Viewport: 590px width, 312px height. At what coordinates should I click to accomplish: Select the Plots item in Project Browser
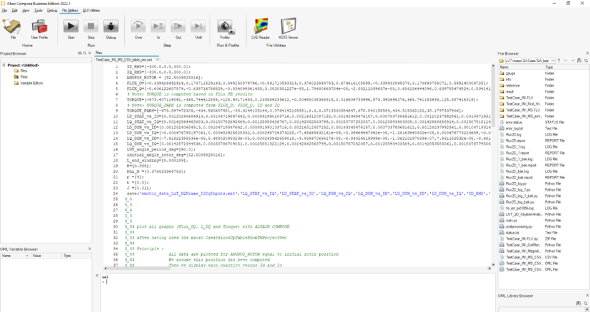pyautogui.click(x=25, y=77)
